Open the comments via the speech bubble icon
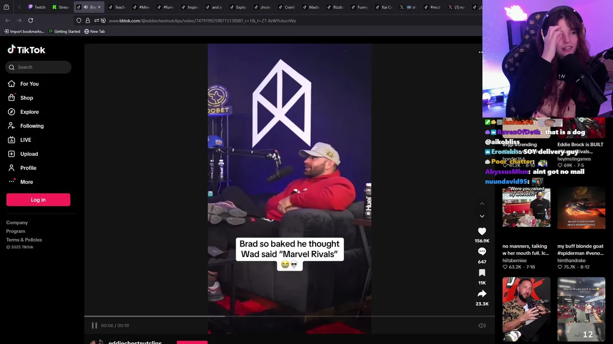 [482, 252]
